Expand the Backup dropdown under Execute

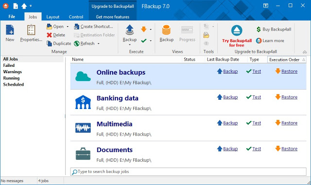pyautogui.click(x=130, y=45)
